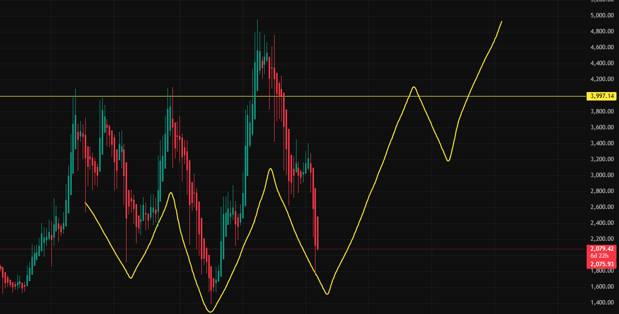The width and height of the screenshot is (619, 314).
Task: Click the yellow 3,997.14 price label
Action: click(602, 96)
